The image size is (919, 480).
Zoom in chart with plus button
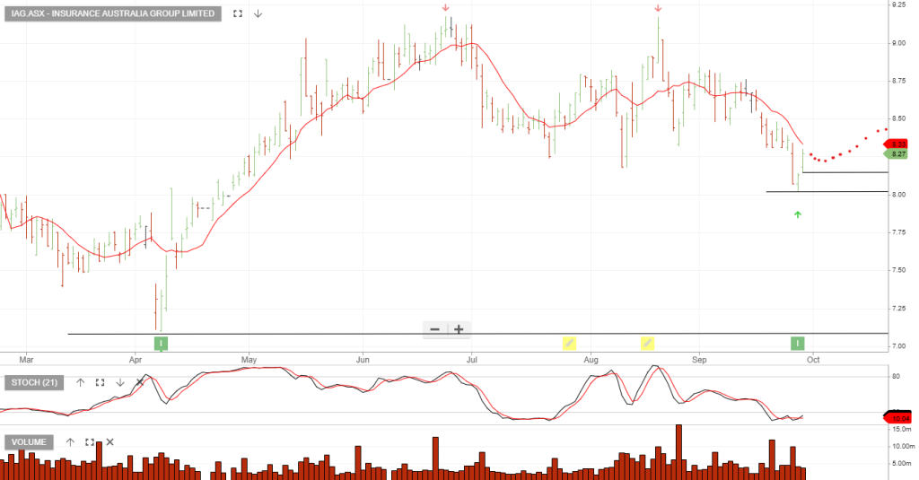click(459, 329)
